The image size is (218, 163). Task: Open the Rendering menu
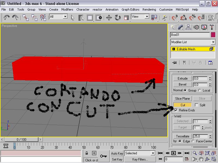pos(149,10)
